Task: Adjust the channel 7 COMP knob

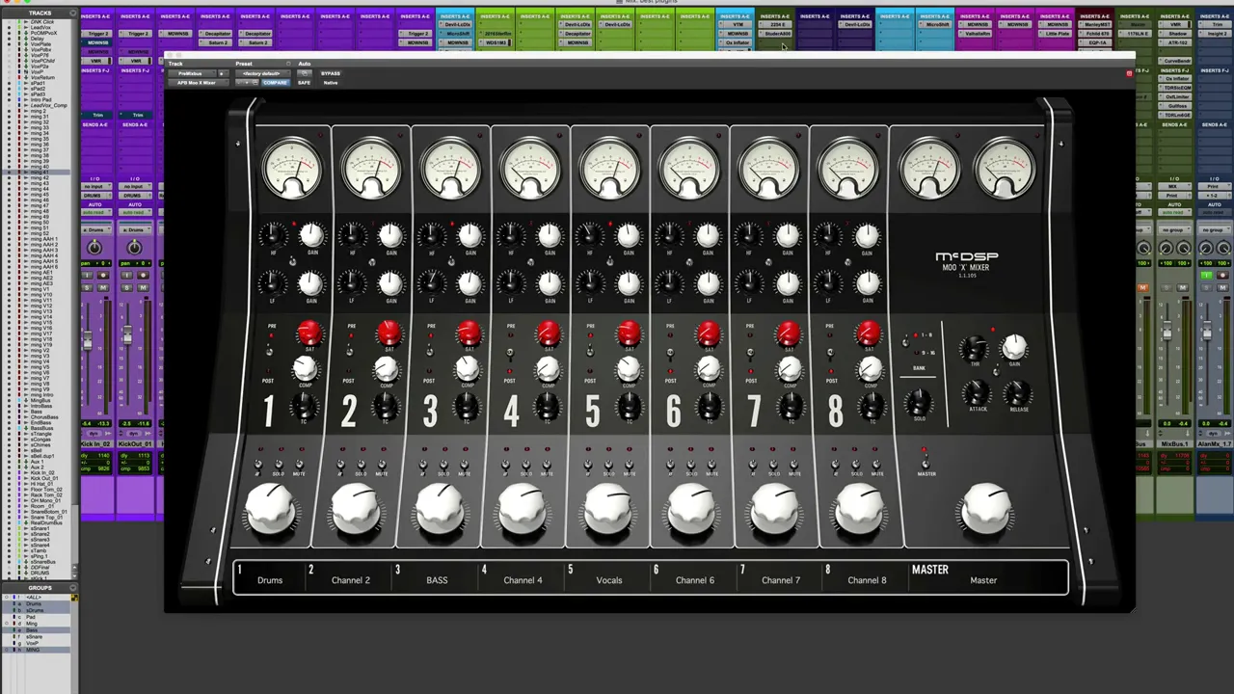Action: click(x=789, y=368)
